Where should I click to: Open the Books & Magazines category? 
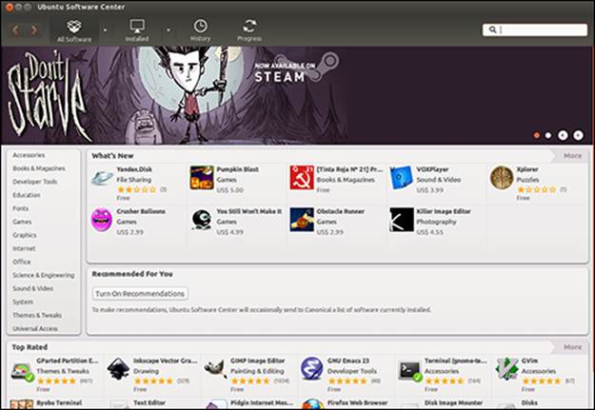pyautogui.click(x=39, y=168)
